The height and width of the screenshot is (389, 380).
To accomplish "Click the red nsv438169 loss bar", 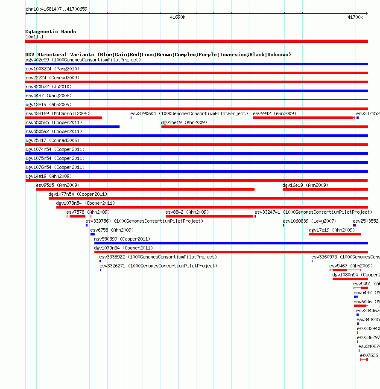I will coord(64,118).
